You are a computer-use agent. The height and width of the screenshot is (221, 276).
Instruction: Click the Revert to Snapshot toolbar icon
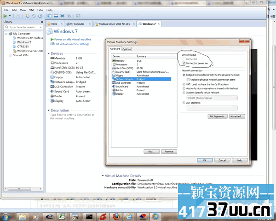point(34,16)
